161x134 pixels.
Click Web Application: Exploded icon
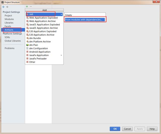click(27, 18)
